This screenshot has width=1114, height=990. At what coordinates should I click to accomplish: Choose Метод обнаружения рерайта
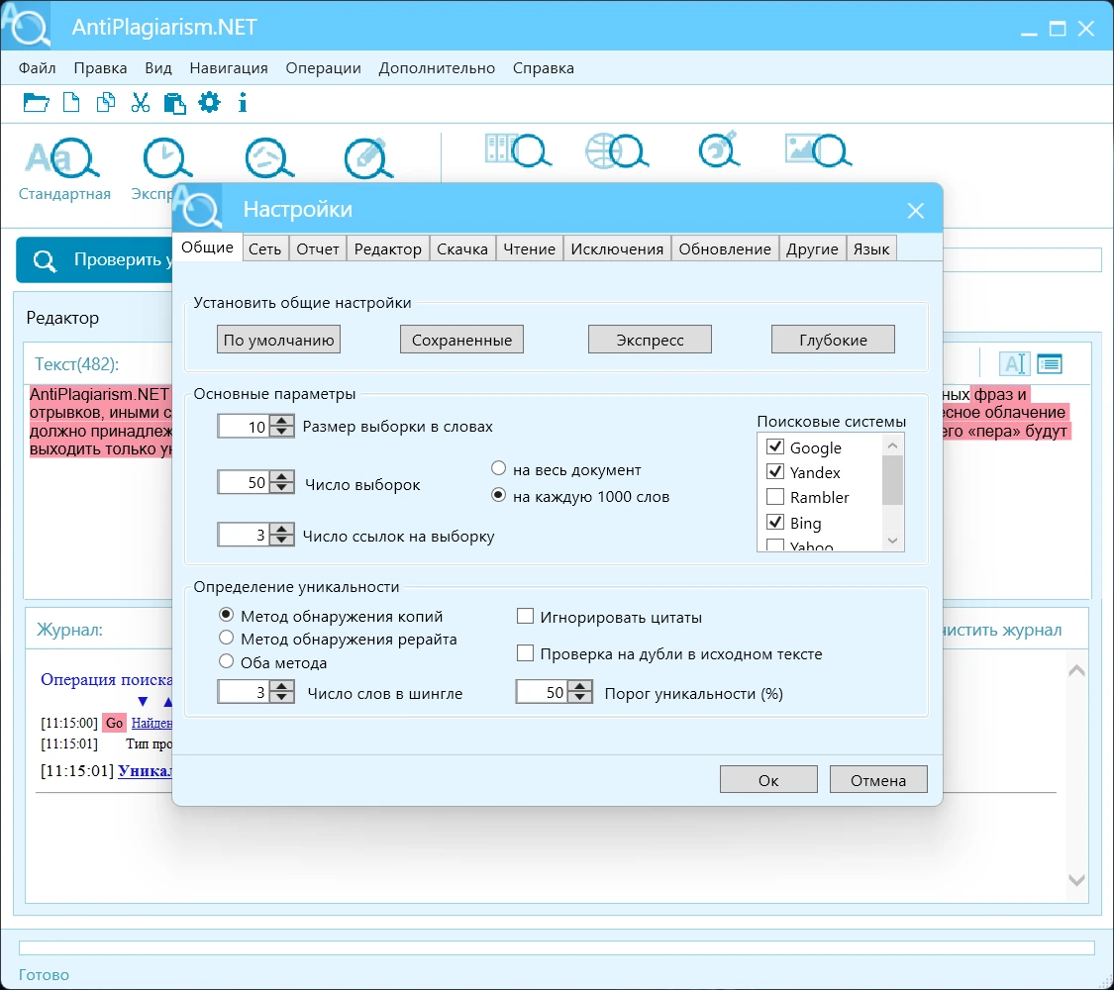pos(226,637)
